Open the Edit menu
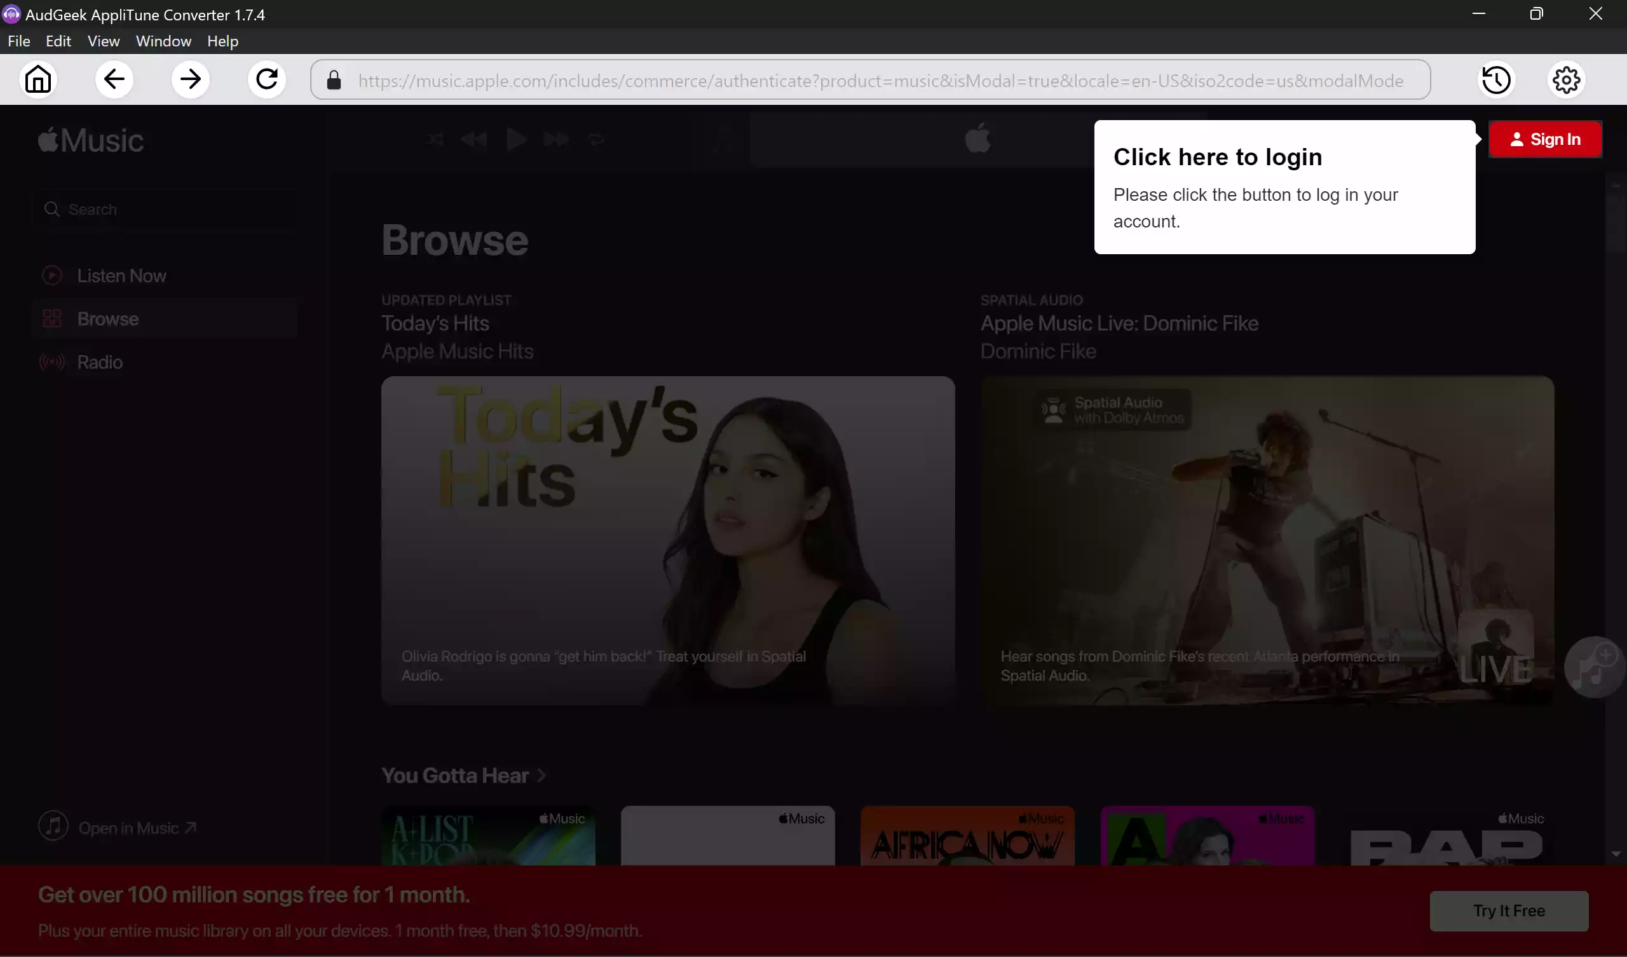 [58, 41]
